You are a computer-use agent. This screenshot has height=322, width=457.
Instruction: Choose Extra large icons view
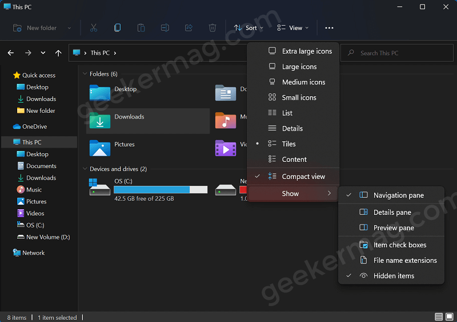293,51
